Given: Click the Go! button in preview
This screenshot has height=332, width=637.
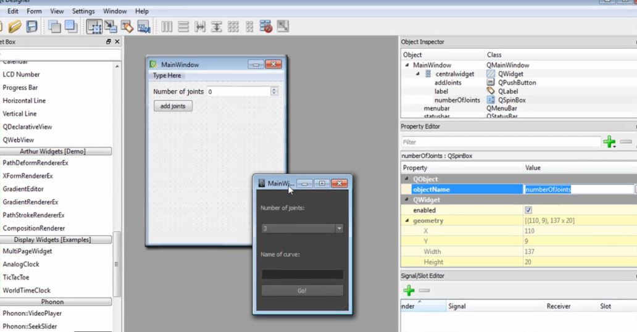Looking at the screenshot, I should 302,291.
